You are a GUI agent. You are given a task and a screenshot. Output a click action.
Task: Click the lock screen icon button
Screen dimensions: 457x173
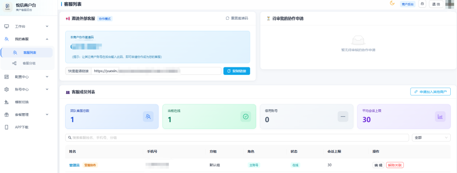[422, 4]
